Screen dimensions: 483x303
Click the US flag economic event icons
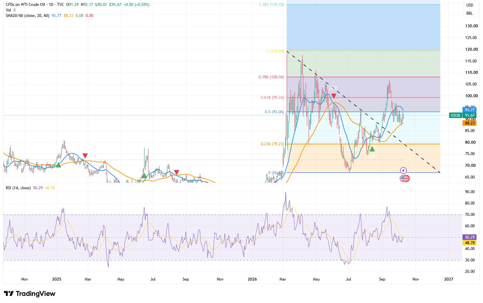click(405, 178)
